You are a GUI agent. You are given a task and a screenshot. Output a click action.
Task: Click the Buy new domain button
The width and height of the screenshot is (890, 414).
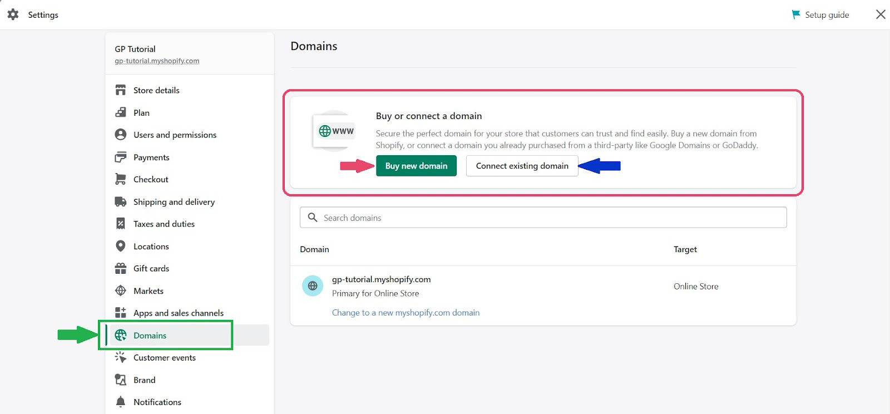click(416, 166)
